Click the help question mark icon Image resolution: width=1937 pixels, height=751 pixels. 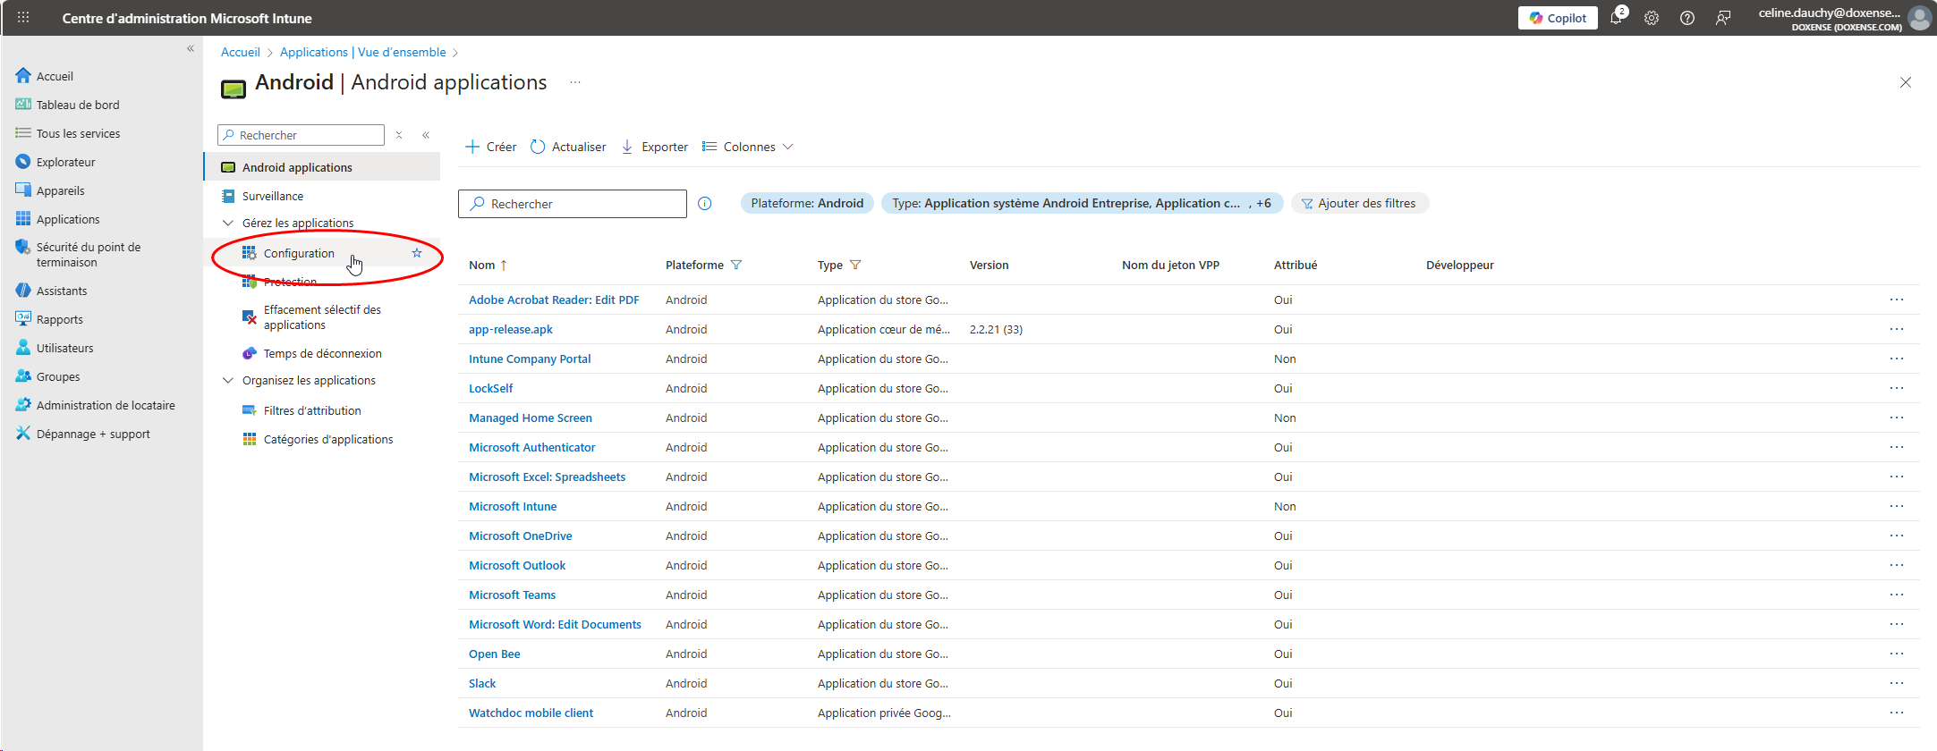point(1687,18)
